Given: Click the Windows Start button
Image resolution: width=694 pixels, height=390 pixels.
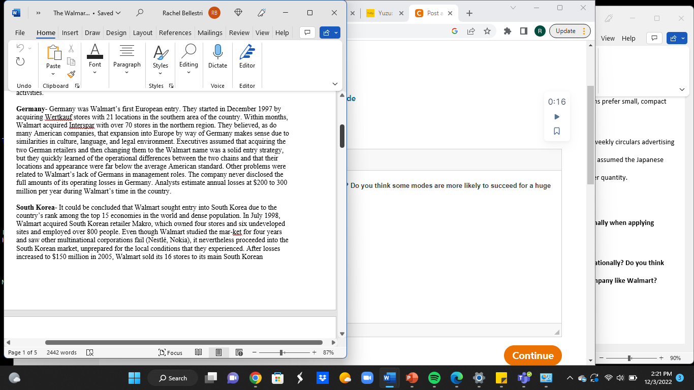Looking at the screenshot, I should [135, 378].
